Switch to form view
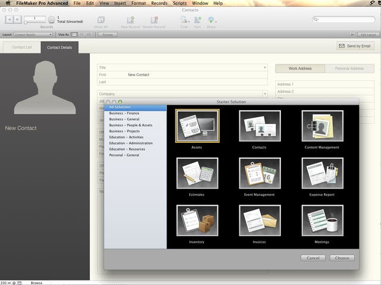The image size is (381, 285). (74, 35)
